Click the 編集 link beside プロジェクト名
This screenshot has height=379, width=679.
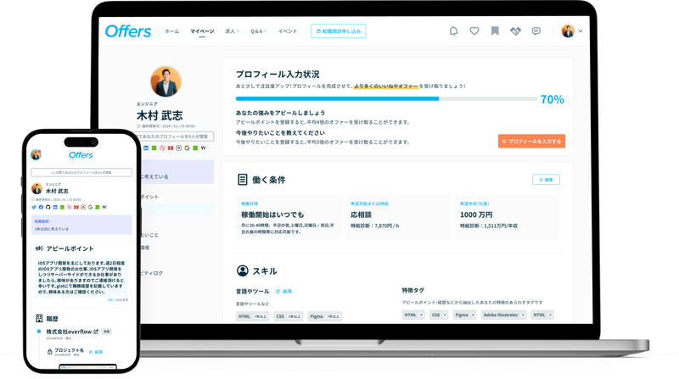96,352
